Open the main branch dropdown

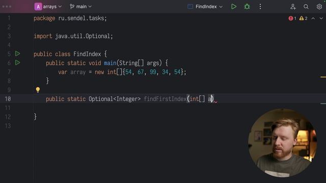pyautogui.click(x=80, y=7)
